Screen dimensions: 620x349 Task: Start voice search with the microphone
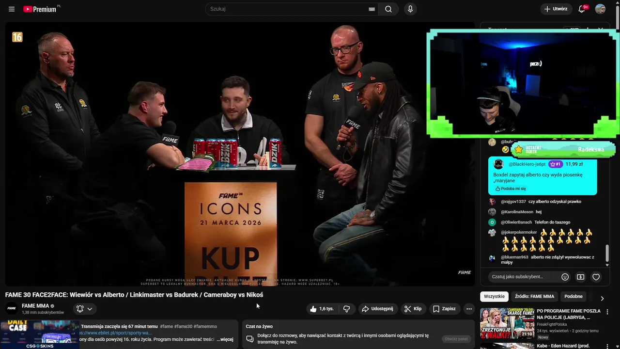click(x=410, y=9)
